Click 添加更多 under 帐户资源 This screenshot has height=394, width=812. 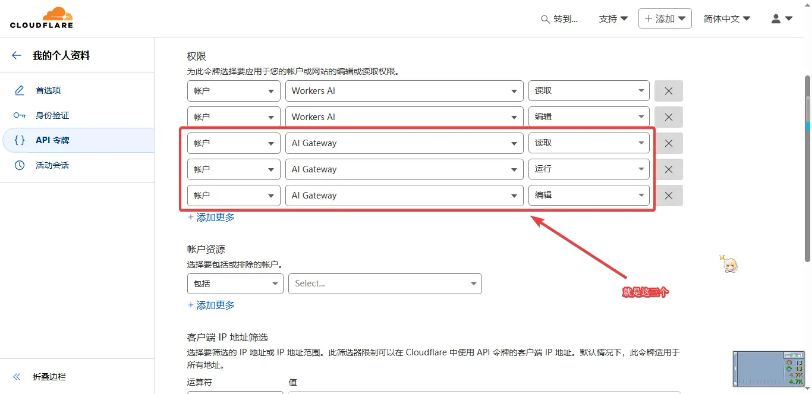pos(211,305)
